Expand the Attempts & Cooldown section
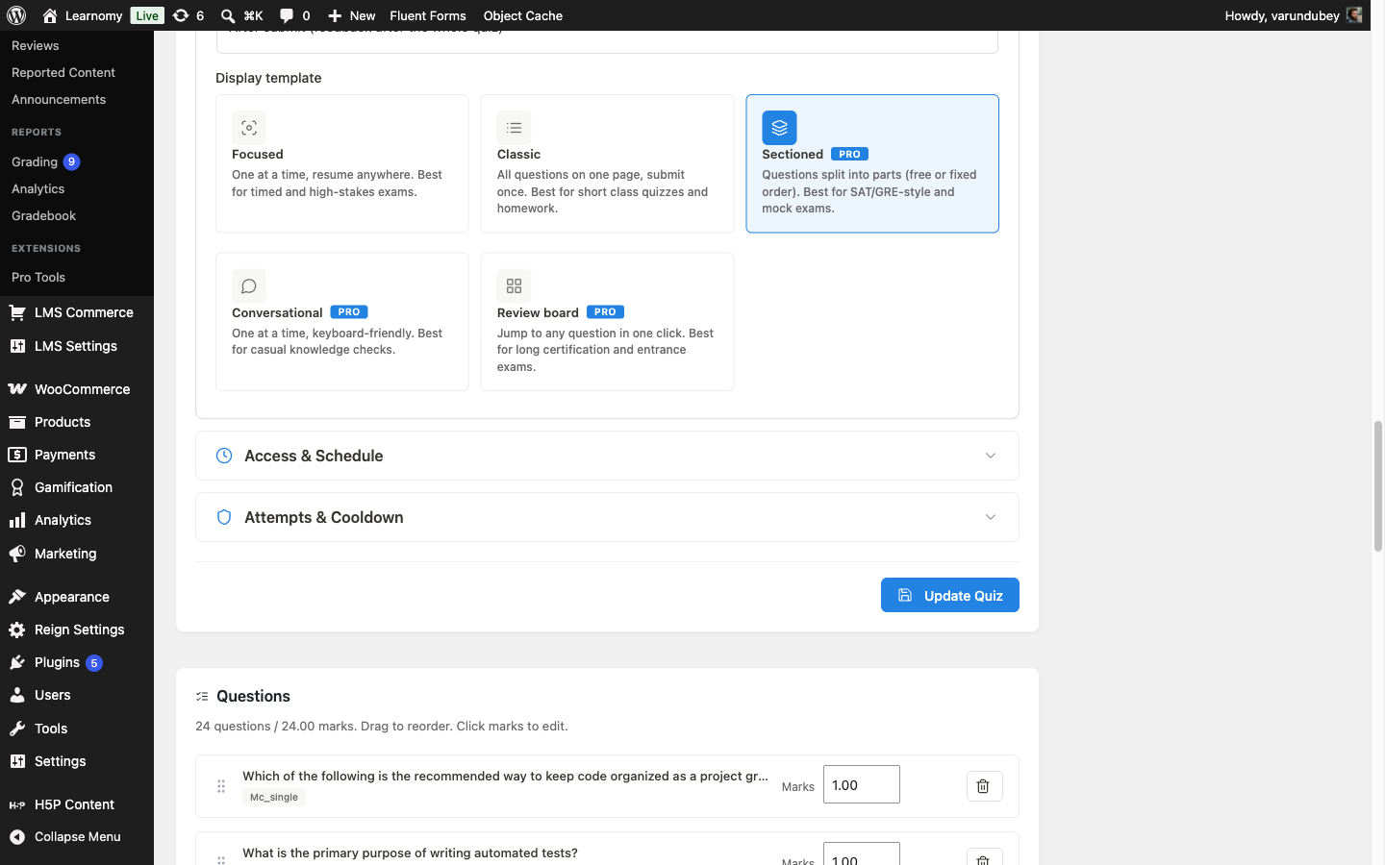The width and height of the screenshot is (1385, 865). 607,517
